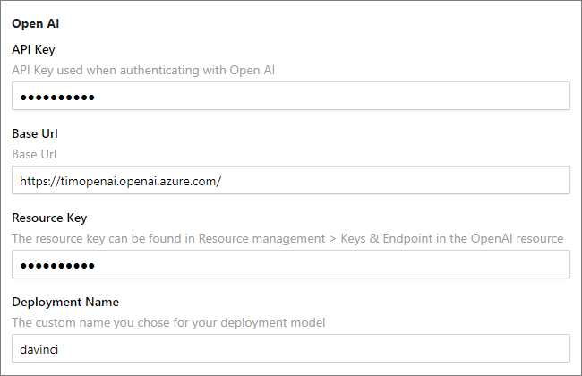The image size is (582, 376).
Task: Select the Resource Key password field
Action: [291, 264]
